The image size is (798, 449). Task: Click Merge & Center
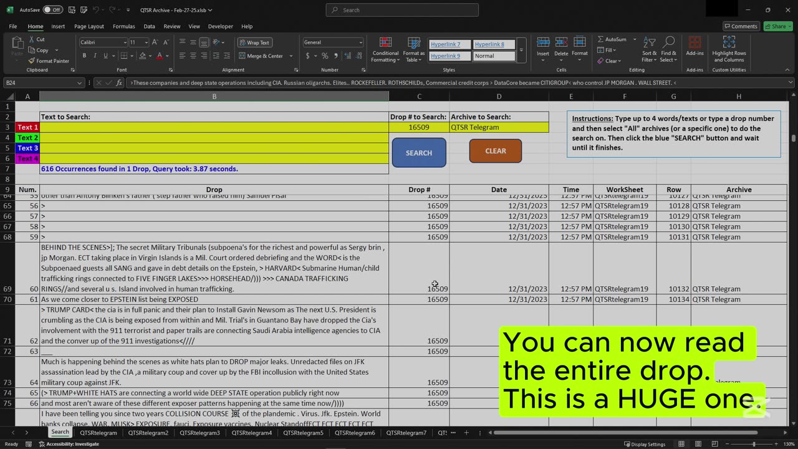coord(261,56)
